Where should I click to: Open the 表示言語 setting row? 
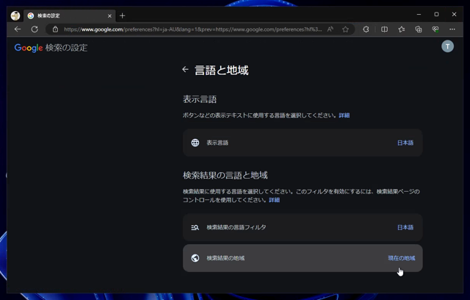pyautogui.click(x=303, y=143)
